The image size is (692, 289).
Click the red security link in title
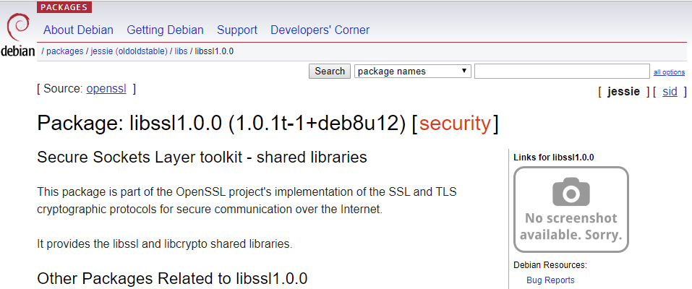(x=455, y=124)
